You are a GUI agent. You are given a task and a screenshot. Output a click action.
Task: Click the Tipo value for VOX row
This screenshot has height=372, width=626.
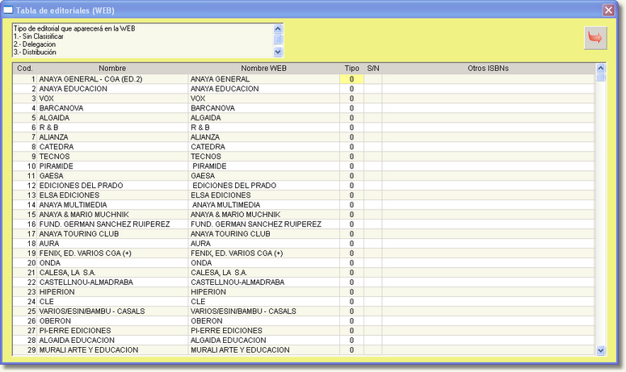351,98
